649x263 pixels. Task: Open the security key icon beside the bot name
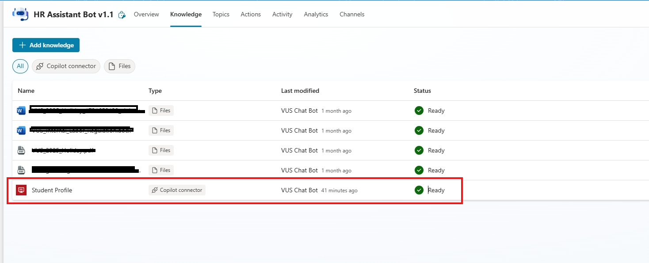click(122, 15)
